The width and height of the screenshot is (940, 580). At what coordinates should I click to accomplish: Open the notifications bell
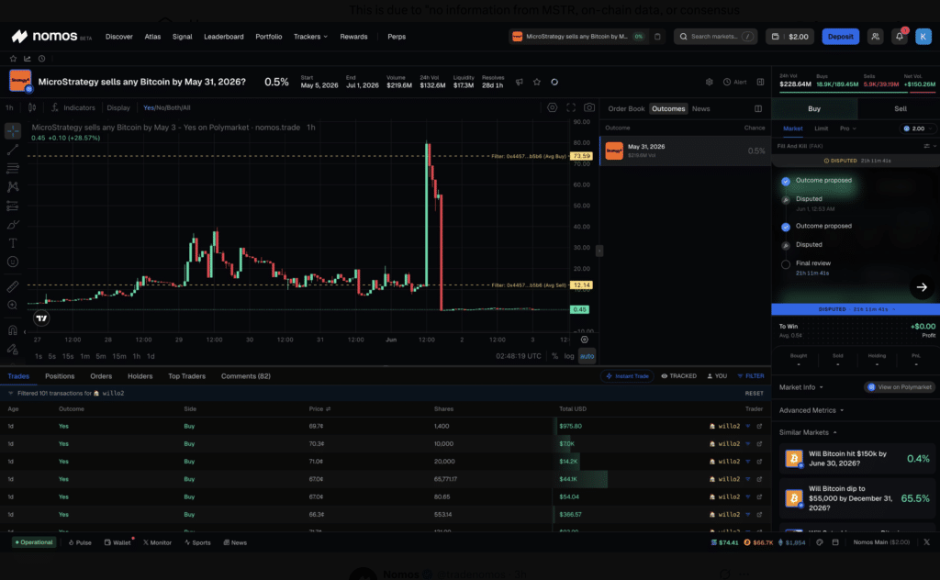[900, 37]
